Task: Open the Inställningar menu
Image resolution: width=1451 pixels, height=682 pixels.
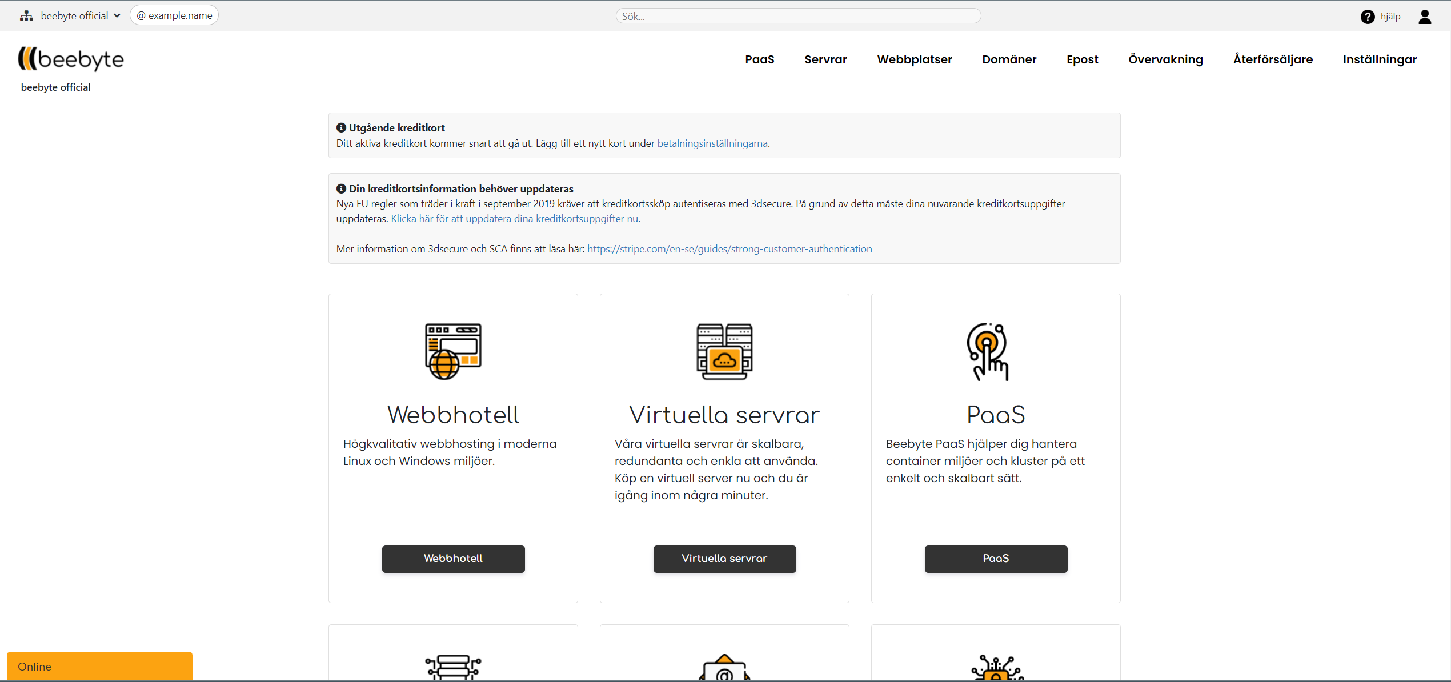Action: pyautogui.click(x=1380, y=59)
